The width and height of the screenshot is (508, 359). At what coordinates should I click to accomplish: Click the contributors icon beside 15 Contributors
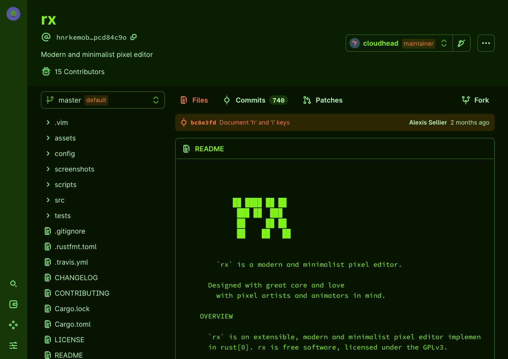click(46, 72)
